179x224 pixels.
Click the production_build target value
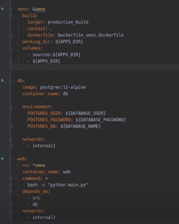[x=68, y=22]
